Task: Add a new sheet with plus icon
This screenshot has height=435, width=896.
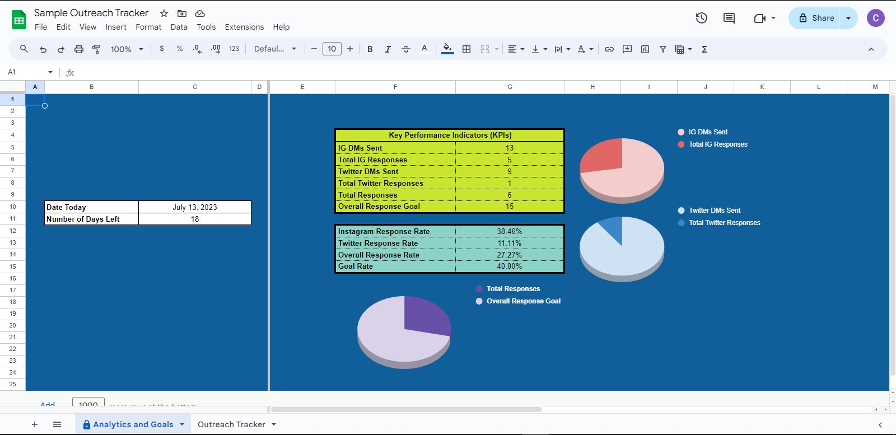Action: click(x=35, y=424)
